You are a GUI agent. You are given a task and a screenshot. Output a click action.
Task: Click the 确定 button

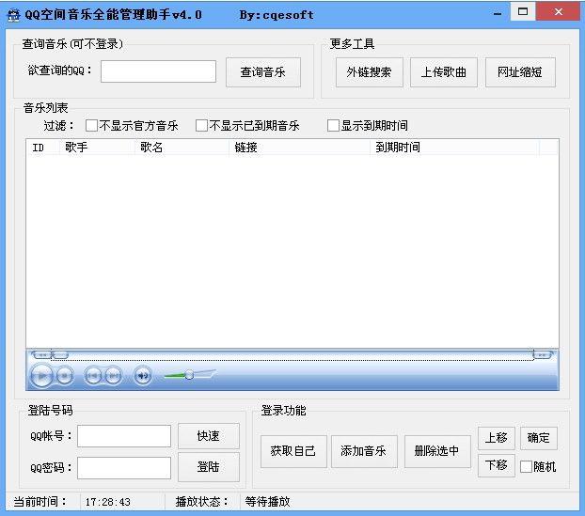539,438
